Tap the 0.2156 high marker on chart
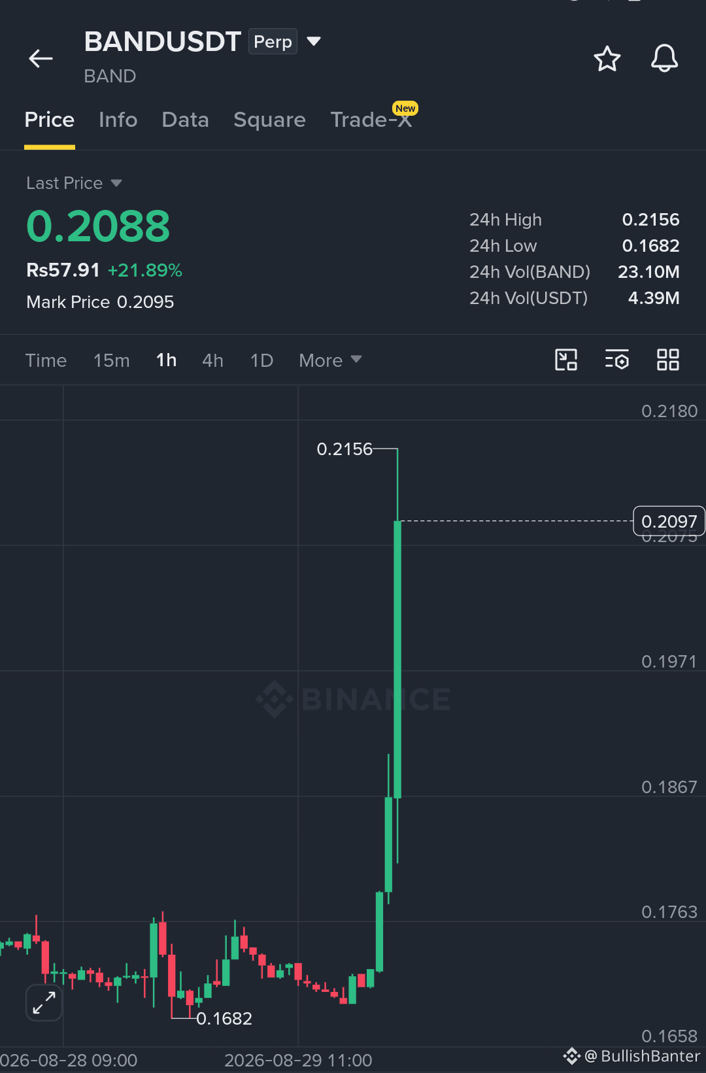 coord(345,449)
